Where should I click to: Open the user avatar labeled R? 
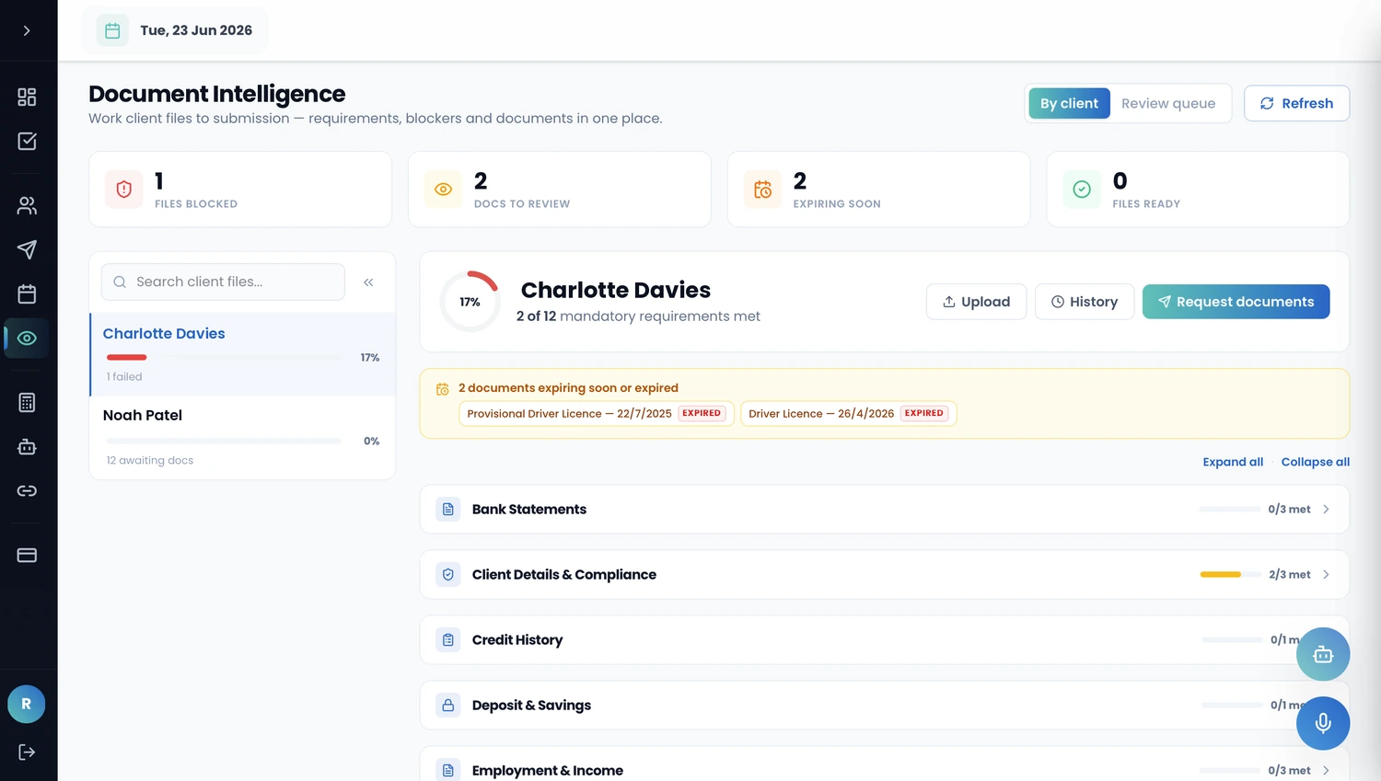27,704
